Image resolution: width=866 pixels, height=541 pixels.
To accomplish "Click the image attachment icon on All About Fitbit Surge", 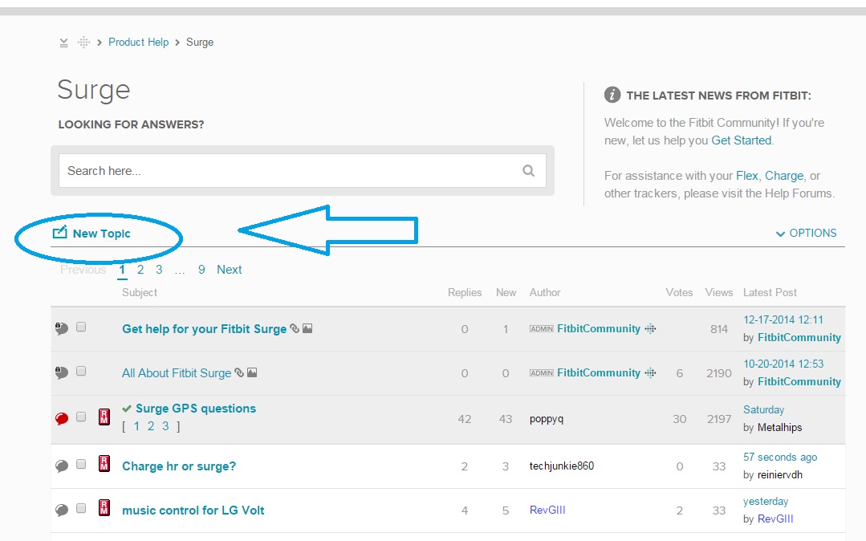I will [x=252, y=372].
